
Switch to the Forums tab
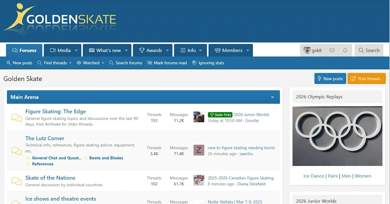tap(24, 50)
